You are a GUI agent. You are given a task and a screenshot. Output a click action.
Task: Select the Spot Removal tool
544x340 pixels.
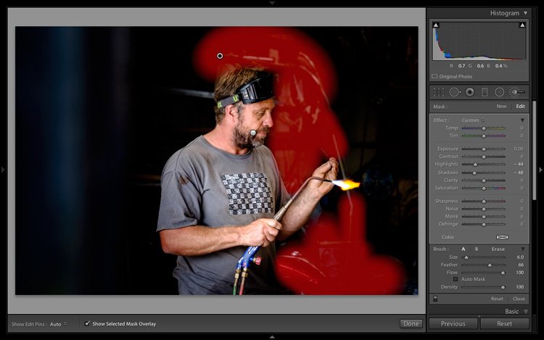click(x=455, y=92)
